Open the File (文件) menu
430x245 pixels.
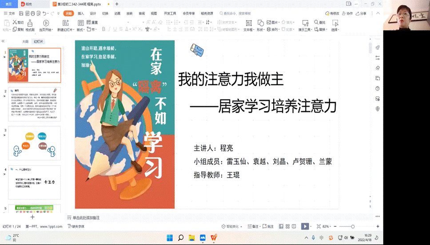point(9,13)
